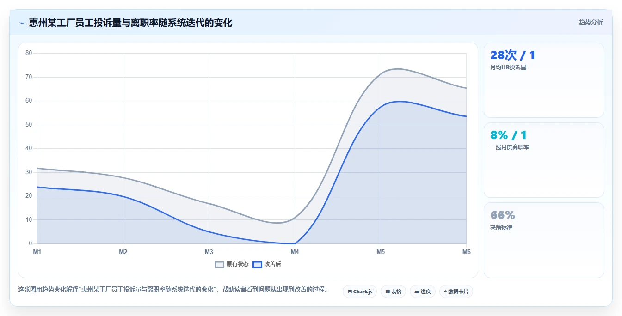Select the Chart.js tag chip
This screenshot has width=622, height=316.
point(360,292)
